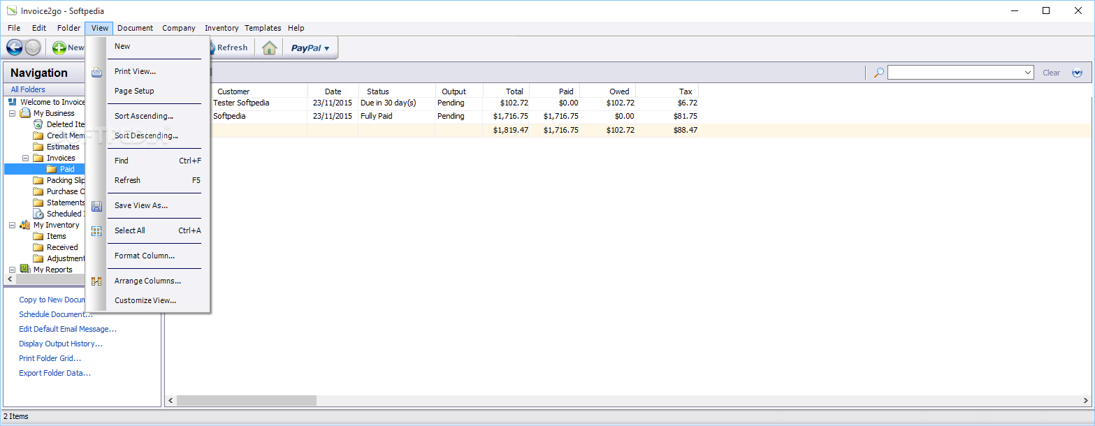Screen dimensions: 1095x426
Task: Open the Company menu
Action: coord(179,28)
